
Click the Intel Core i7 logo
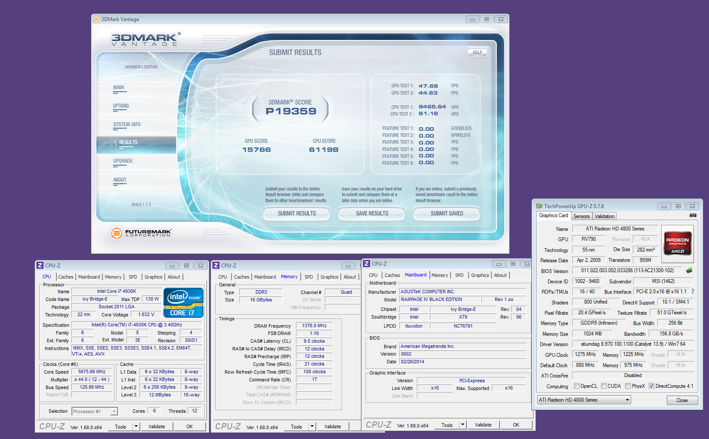coord(184,303)
